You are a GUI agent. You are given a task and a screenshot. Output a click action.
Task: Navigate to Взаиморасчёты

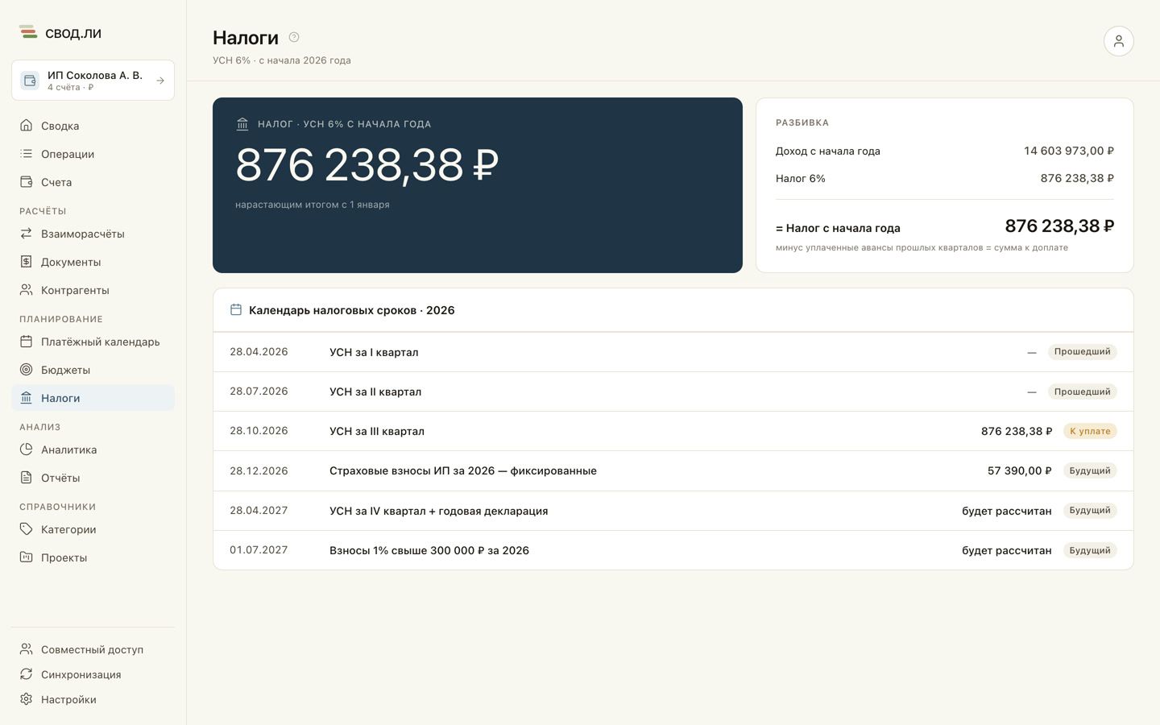(x=93, y=234)
